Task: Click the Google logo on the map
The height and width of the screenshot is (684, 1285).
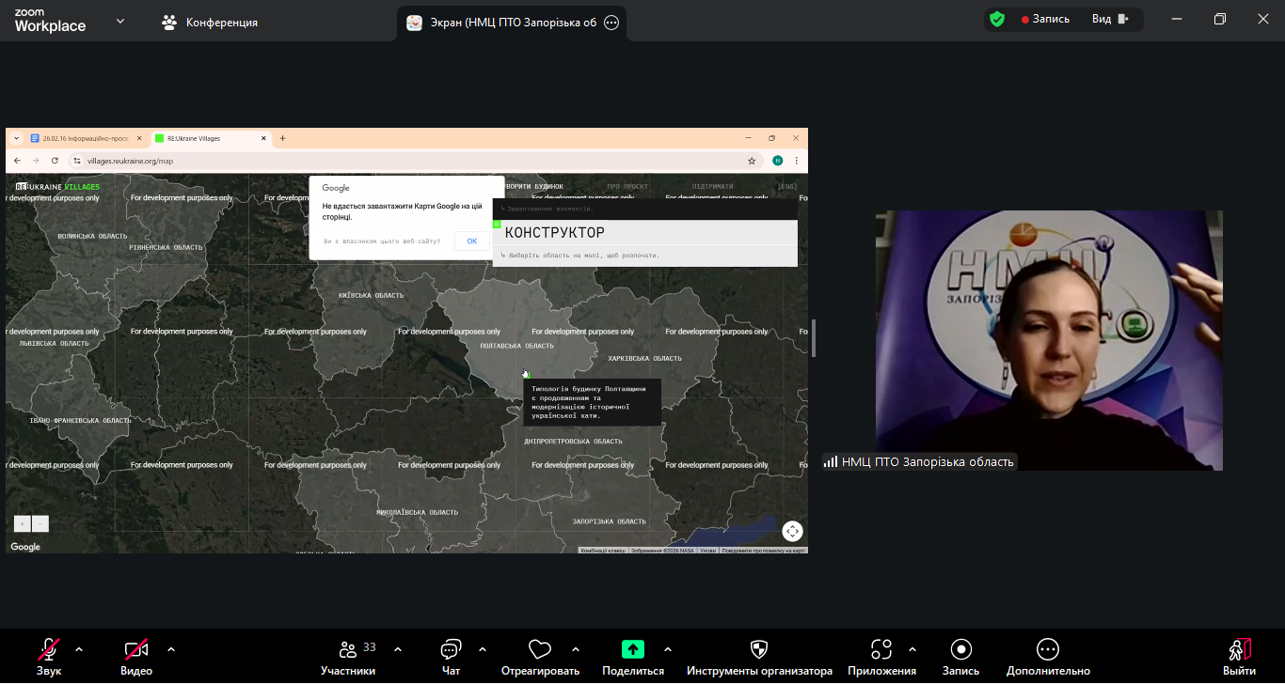Action: (x=25, y=547)
